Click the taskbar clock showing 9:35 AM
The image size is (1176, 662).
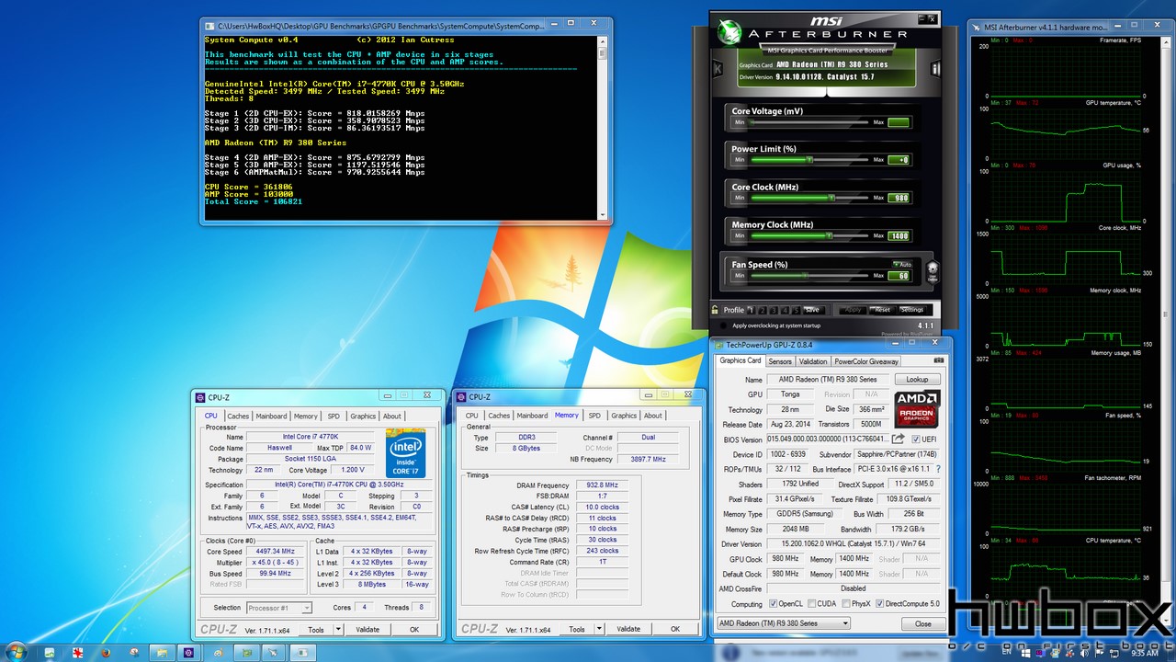(x=1145, y=653)
